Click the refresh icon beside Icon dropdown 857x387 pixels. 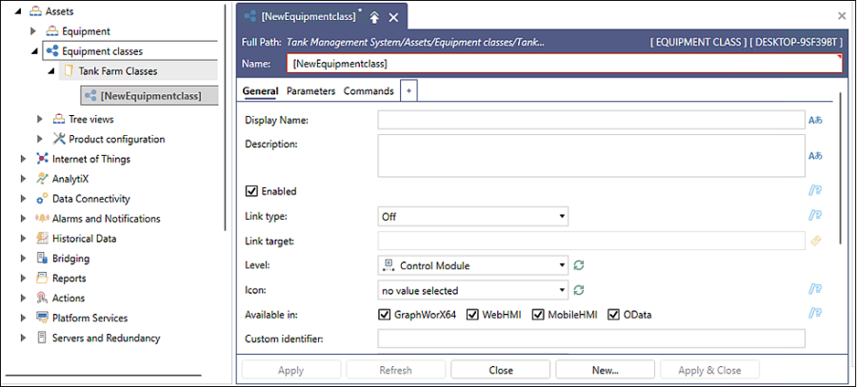point(579,290)
